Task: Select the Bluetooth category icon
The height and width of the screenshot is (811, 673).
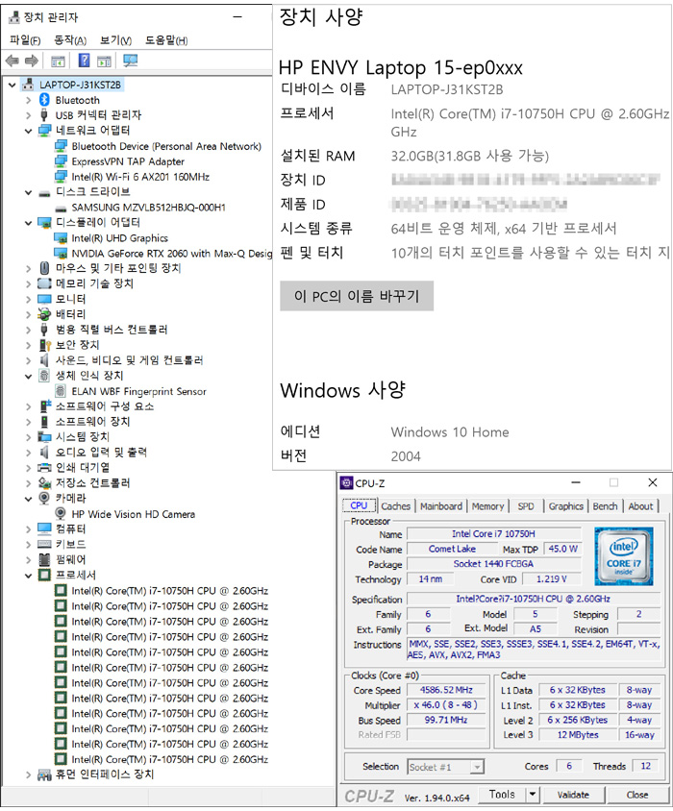Action: [44, 100]
